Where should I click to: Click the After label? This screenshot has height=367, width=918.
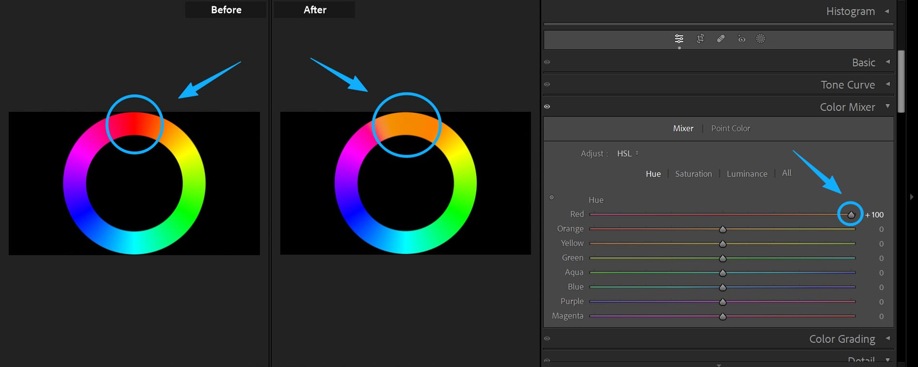[315, 10]
